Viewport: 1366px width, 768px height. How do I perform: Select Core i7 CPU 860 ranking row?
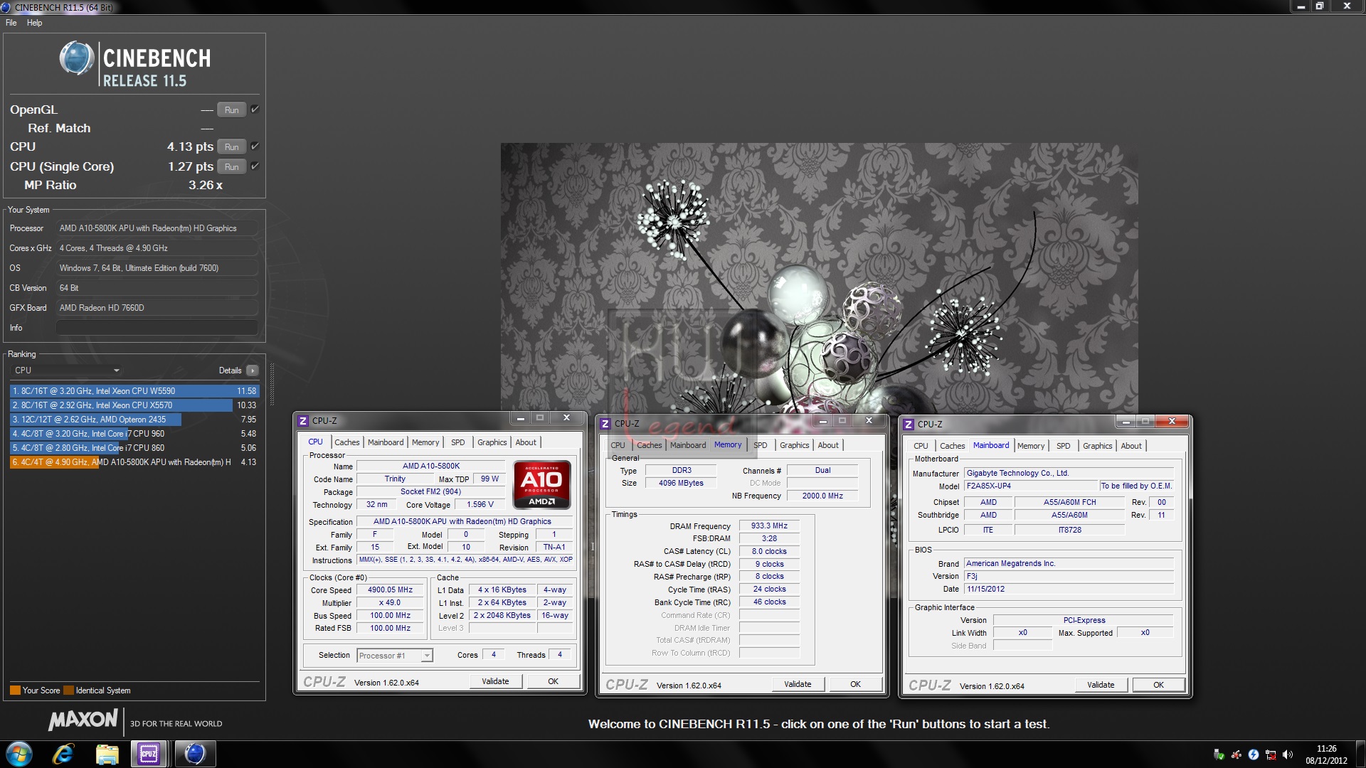pyautogui.click(x=134, y=448)
